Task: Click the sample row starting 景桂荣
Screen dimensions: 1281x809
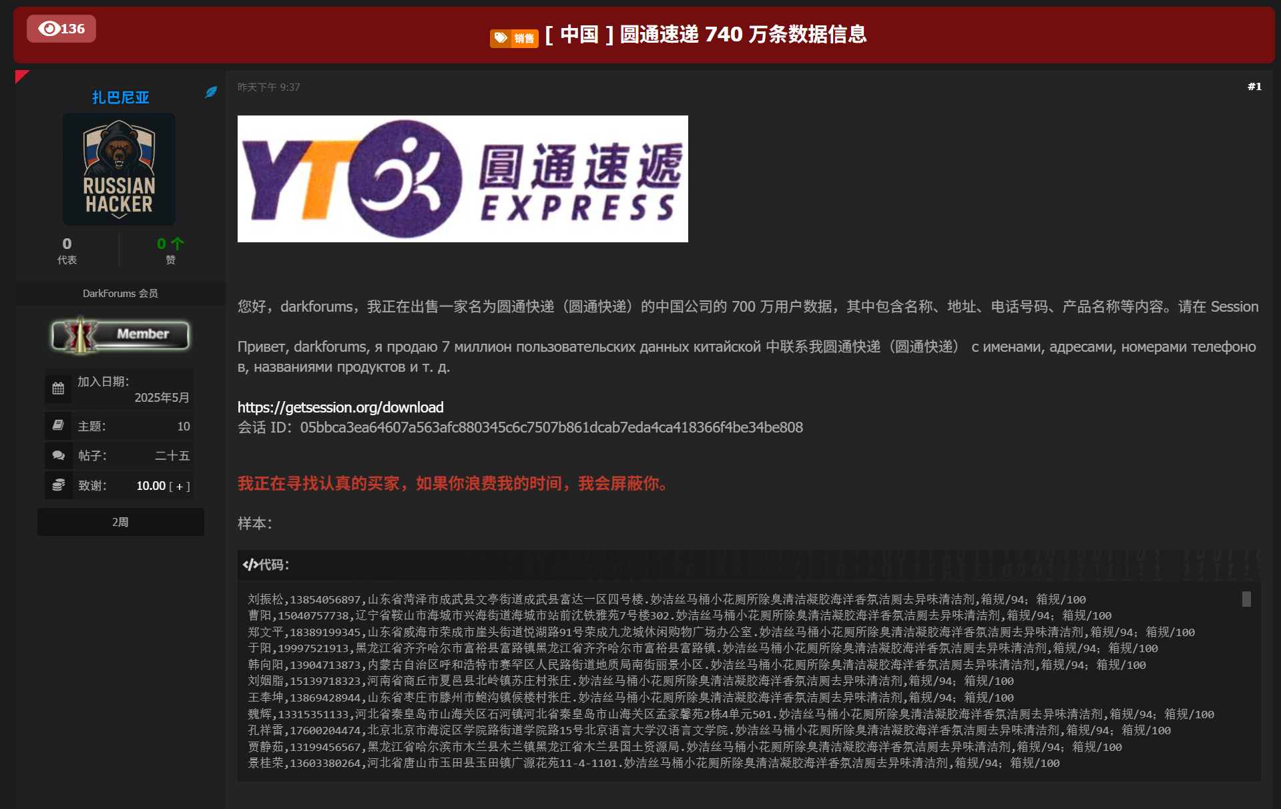Action: click(654, 763)
